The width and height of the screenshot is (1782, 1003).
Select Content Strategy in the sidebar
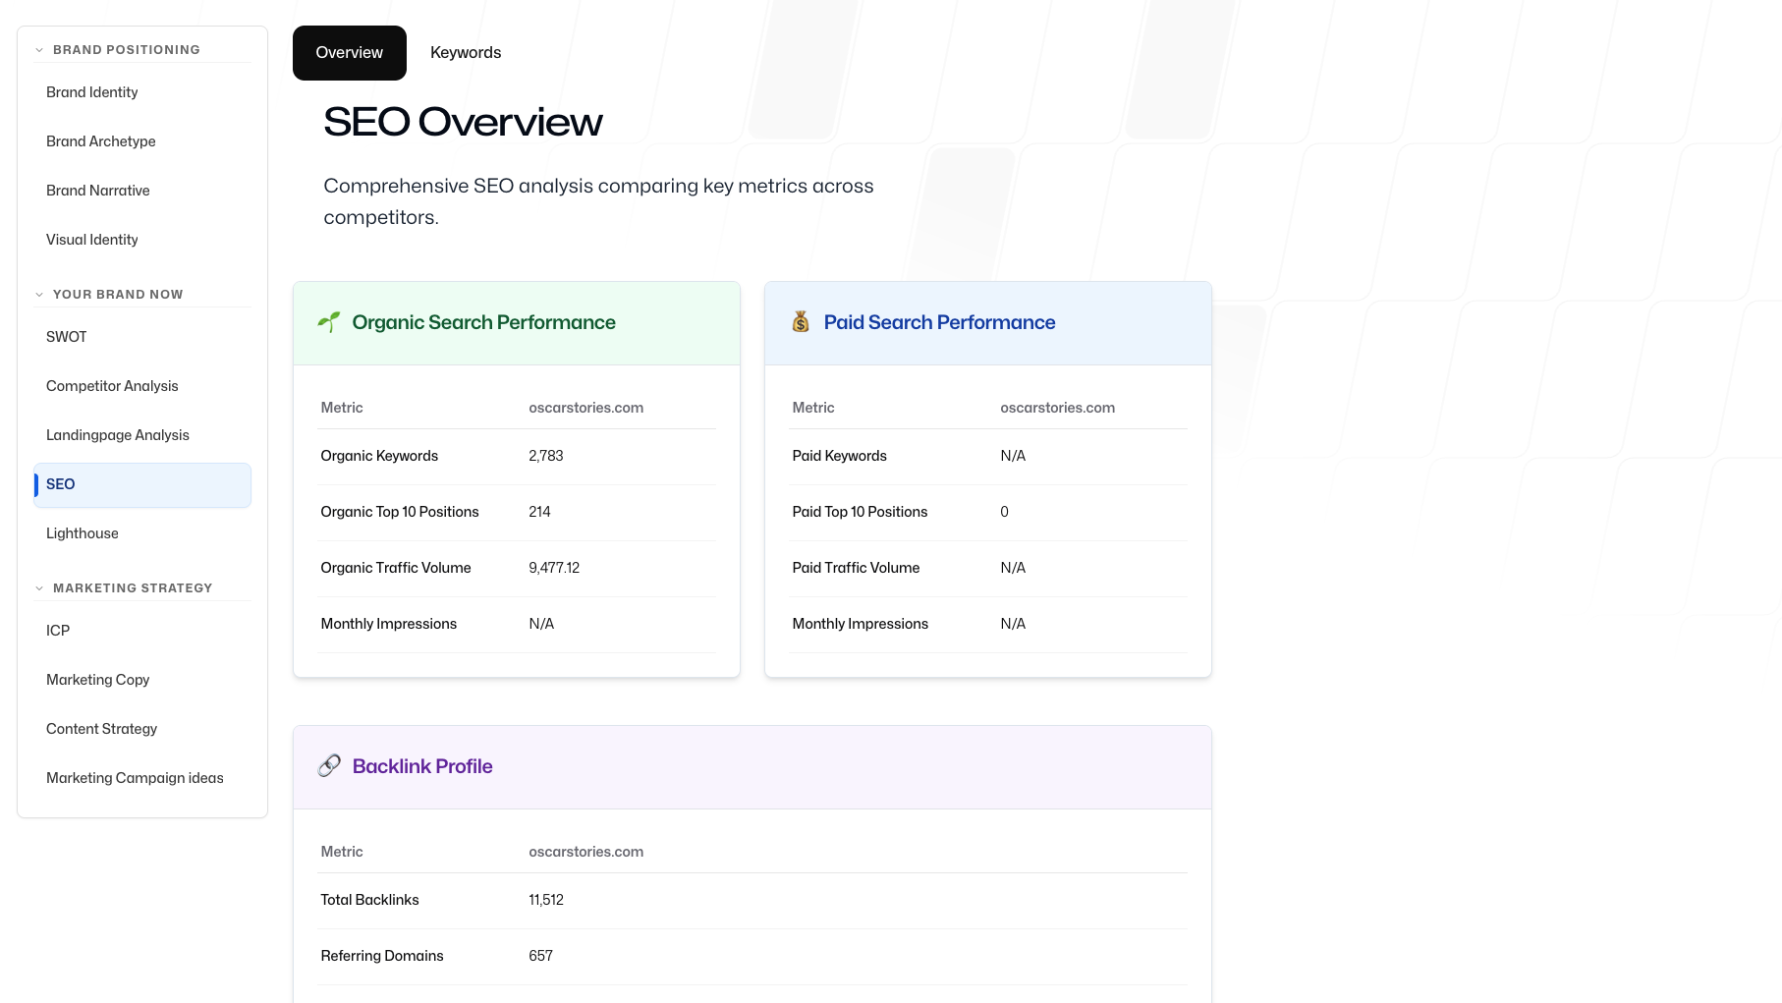pyautogui.click(x=101, y=729)
